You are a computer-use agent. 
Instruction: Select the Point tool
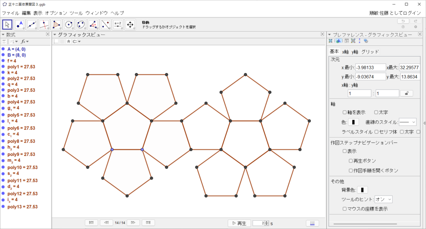20,25
